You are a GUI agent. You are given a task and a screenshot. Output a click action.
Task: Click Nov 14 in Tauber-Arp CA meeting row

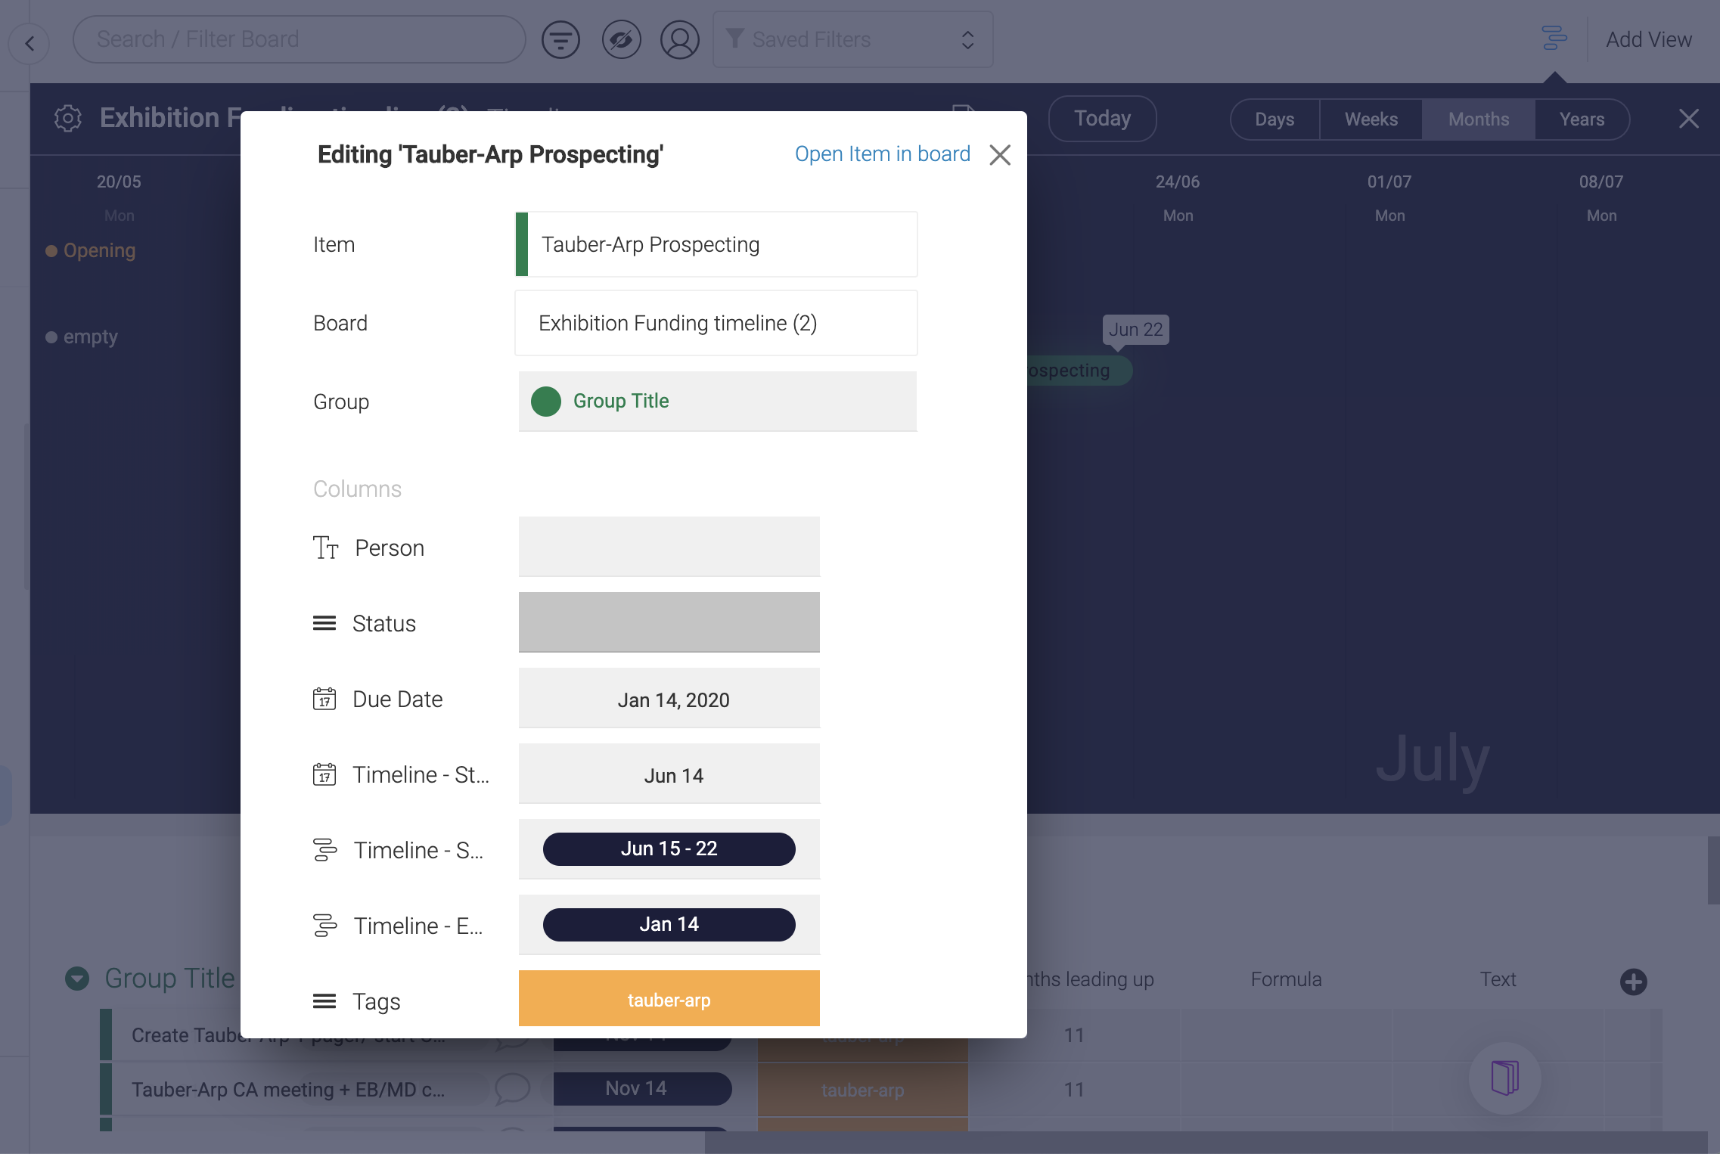642,1089
